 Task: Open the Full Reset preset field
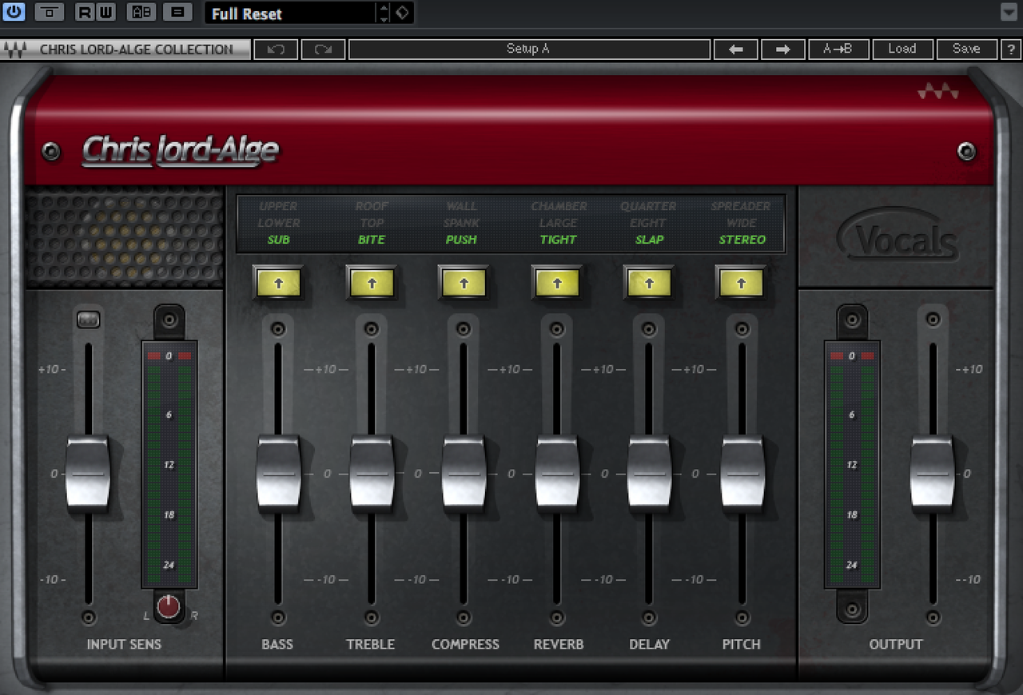tap(290, 13)
